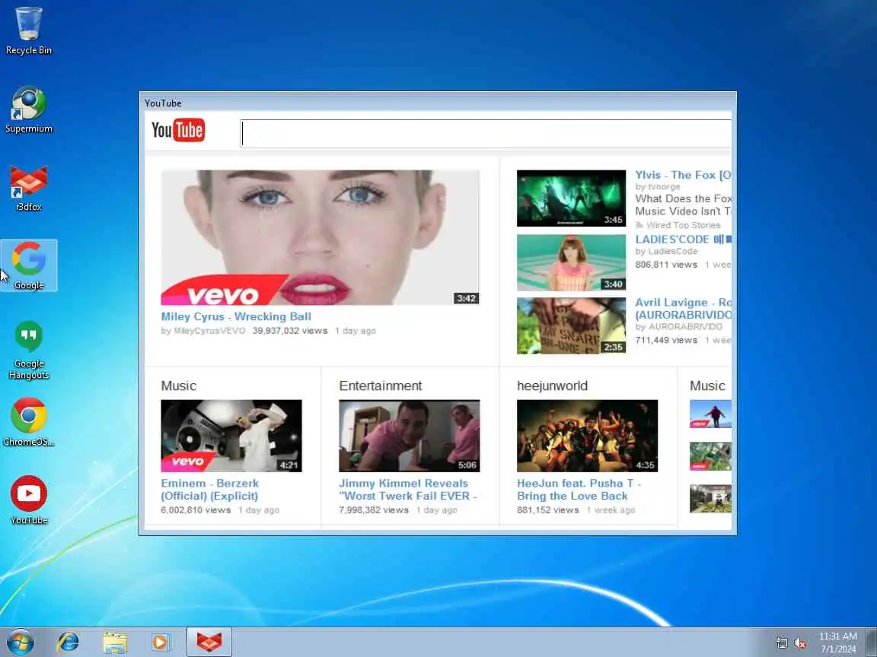This screenshot has height=657, width=877.
Task: Click Eminem - Berzerk title link
Action: 210,490
